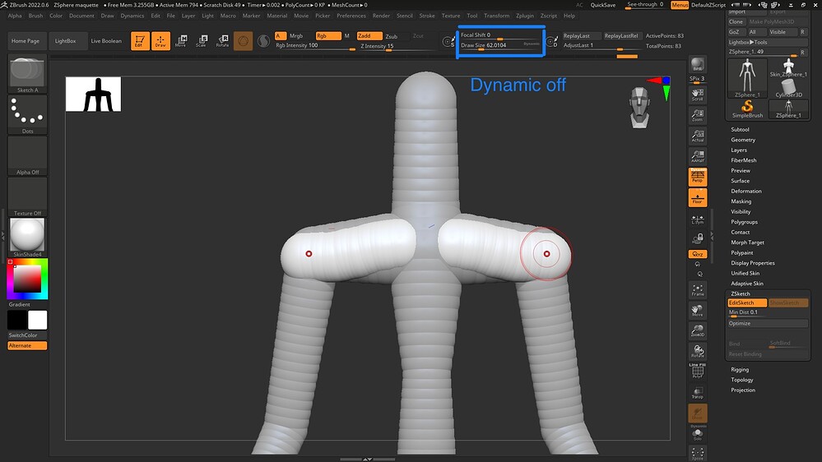Adjust Rgb Intensity slider
The width and height of the screenshot is (822, 462).
[316, 46]
